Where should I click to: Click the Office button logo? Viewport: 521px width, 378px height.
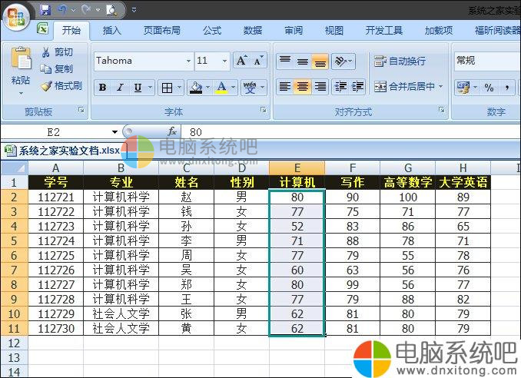pos(17,15)
